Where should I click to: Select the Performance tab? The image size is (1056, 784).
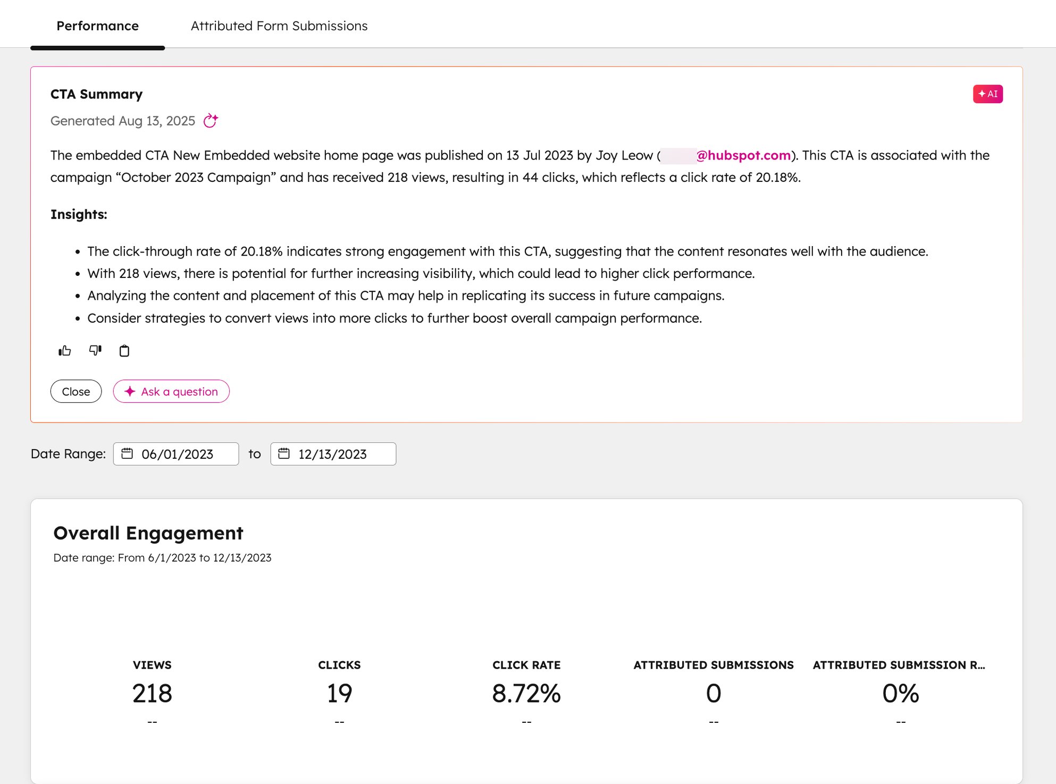[97, 26]
